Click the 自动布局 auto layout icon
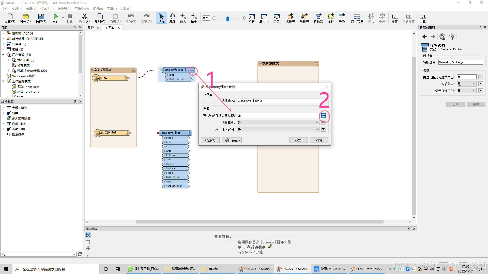488x274 pixels. (357, 18)
